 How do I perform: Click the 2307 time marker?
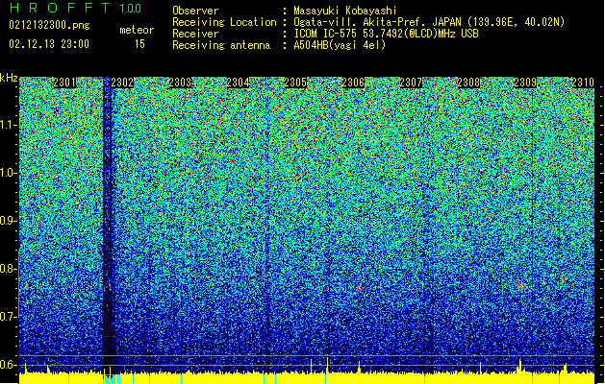tap(411, 83)
